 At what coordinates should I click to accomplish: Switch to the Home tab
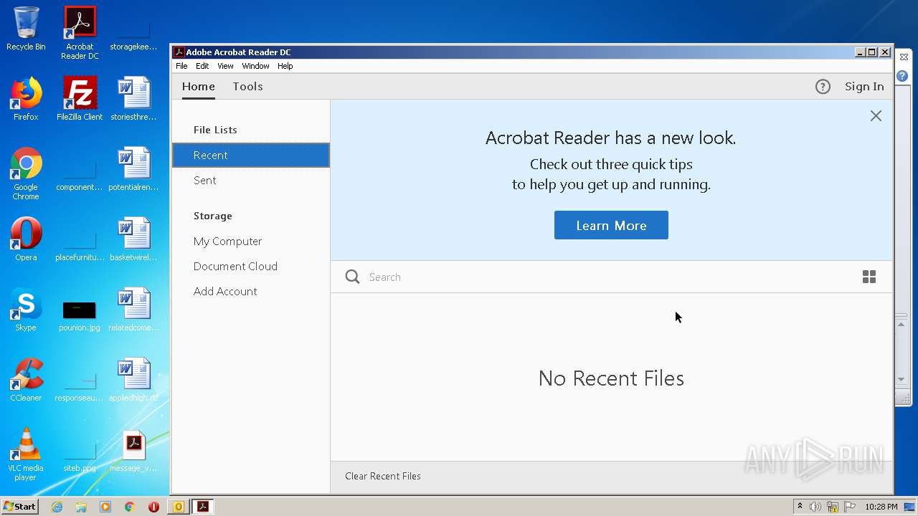point(199,87)
